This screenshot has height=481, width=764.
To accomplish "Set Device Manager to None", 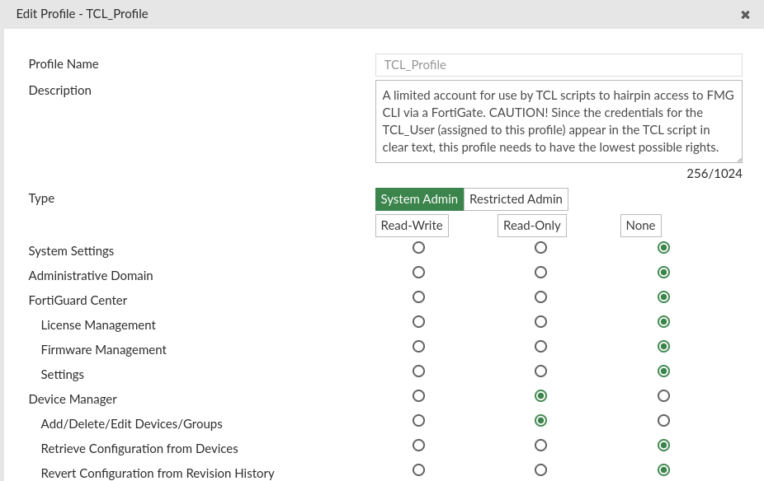I will [663, 396].
